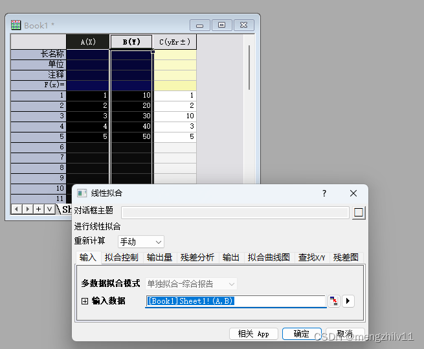This screenshot has width=424, height=349.
Task: Click the 单位 row label
Action: [x=38, y=65]
